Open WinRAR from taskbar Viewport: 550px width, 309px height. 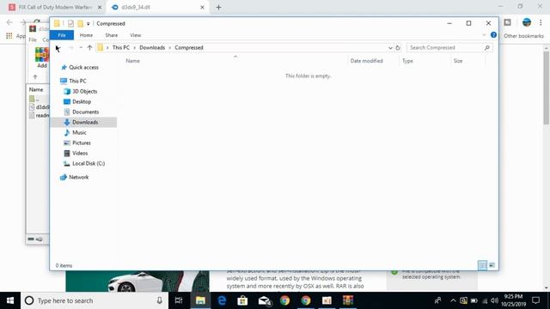point(348,300)
